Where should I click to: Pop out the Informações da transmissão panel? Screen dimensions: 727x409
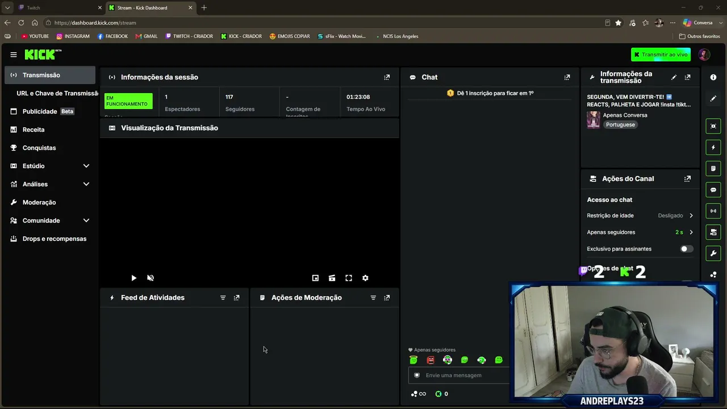687,77
